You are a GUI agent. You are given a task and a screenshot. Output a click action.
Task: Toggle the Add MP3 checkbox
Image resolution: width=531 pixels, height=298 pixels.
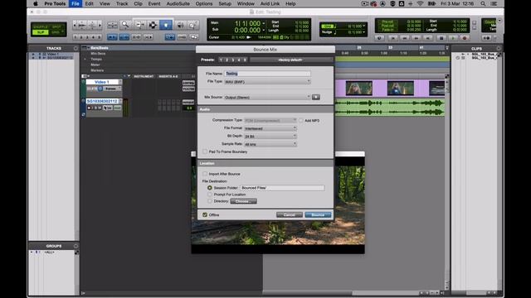pyautogui.click(x=300, y=120)
